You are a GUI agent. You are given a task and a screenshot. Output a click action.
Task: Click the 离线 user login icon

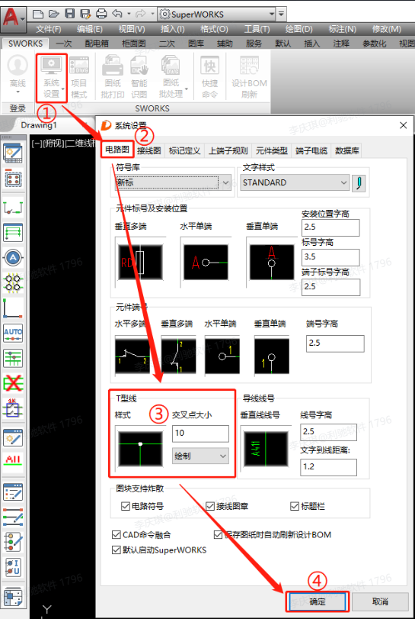point(18,66)
